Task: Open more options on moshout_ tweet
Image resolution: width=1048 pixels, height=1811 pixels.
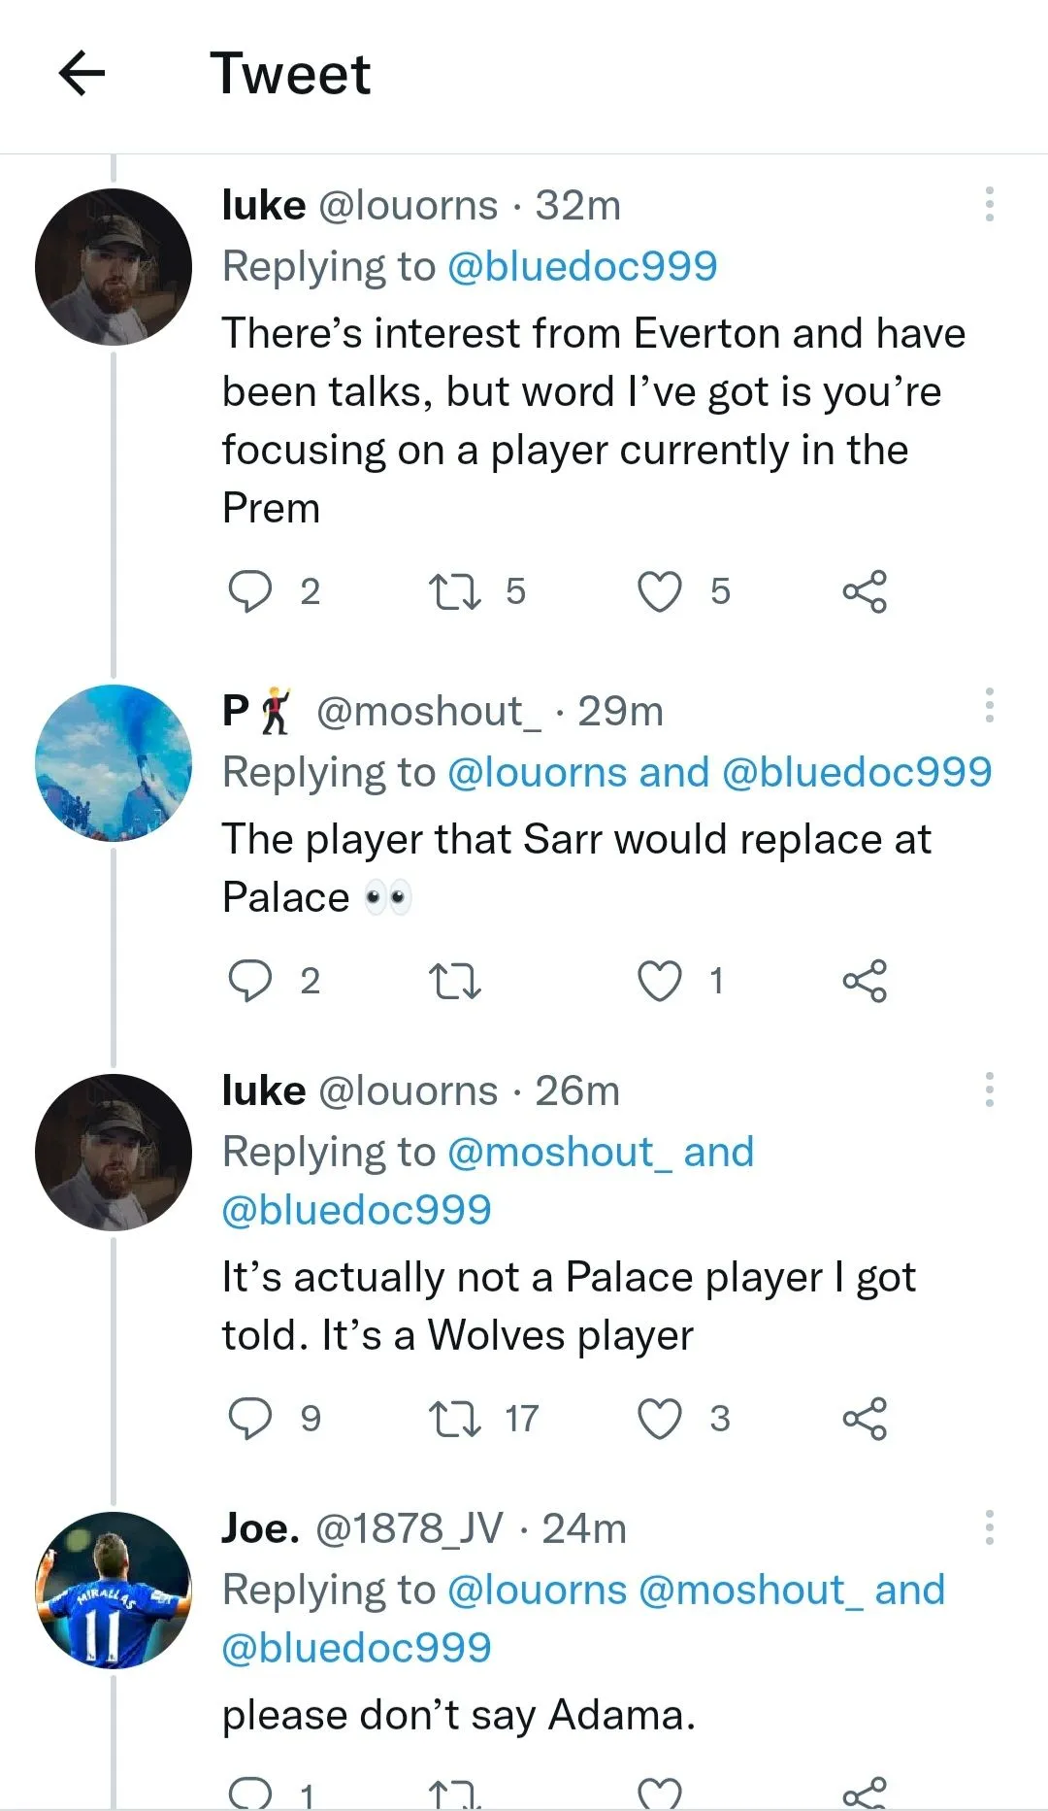Action: (989, 706)
